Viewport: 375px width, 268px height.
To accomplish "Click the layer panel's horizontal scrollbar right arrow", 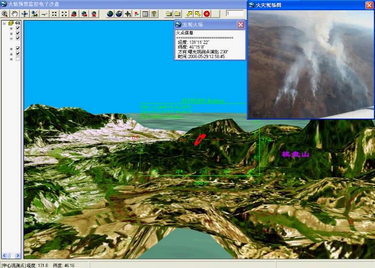I will coord(18,256).
